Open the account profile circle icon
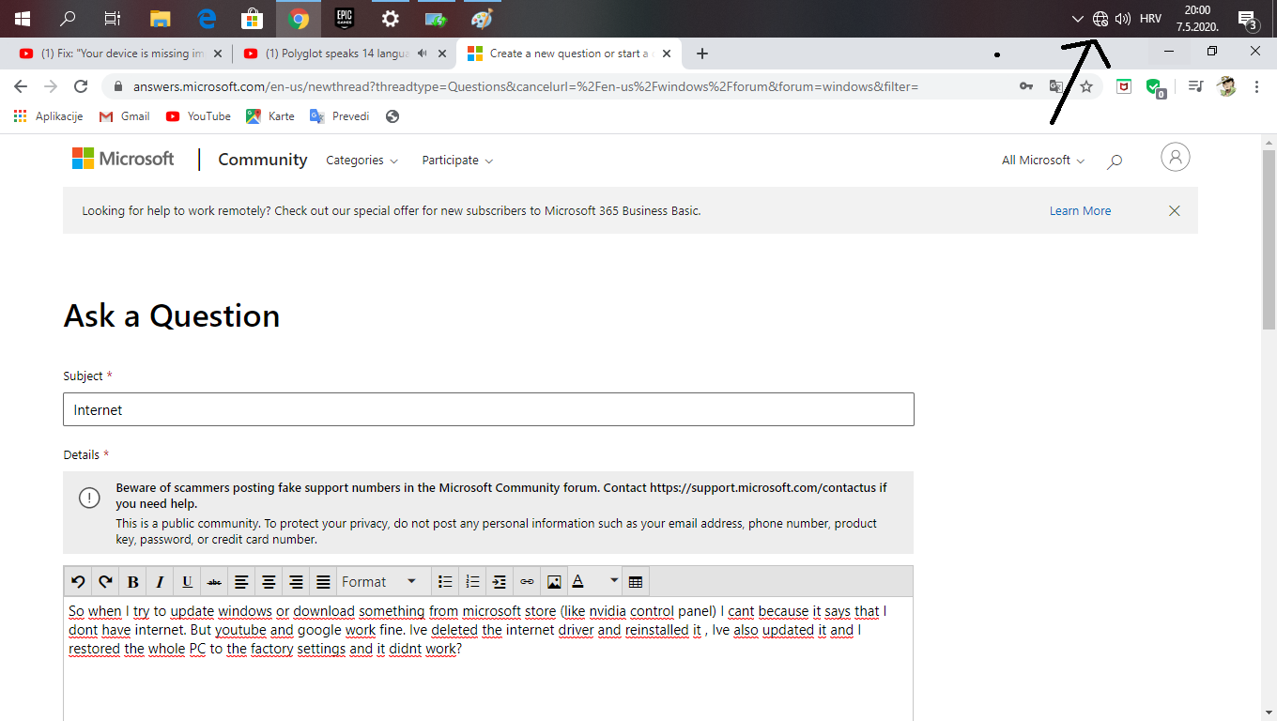The height and width of the screenshot is (721, 1277). pos(1176,157)
